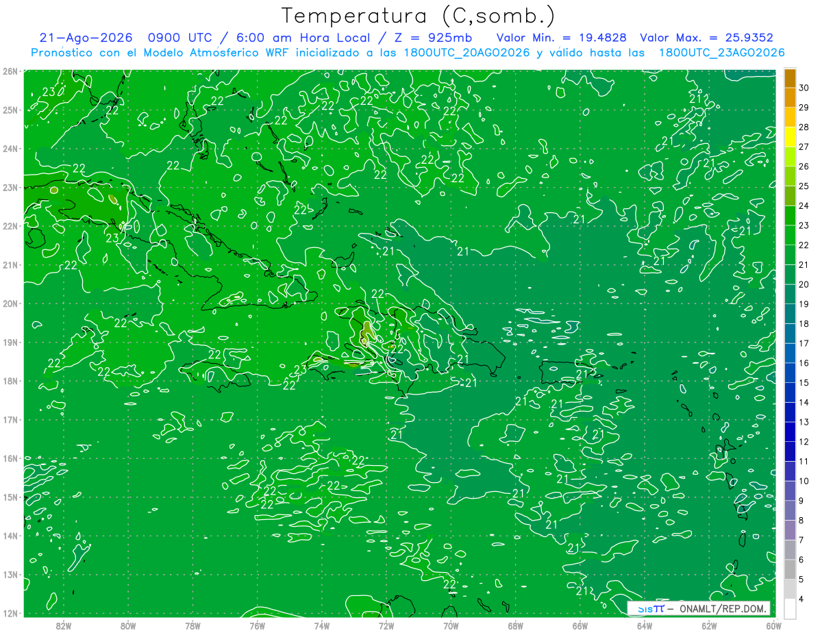Click the color scale label "14"

point(804,402)
